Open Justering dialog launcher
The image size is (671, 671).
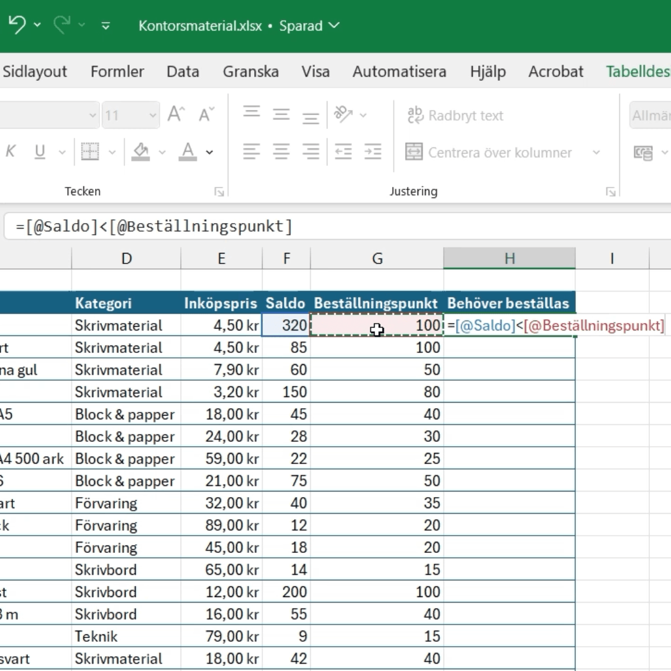pyautogui.click(x=610, y=192)
